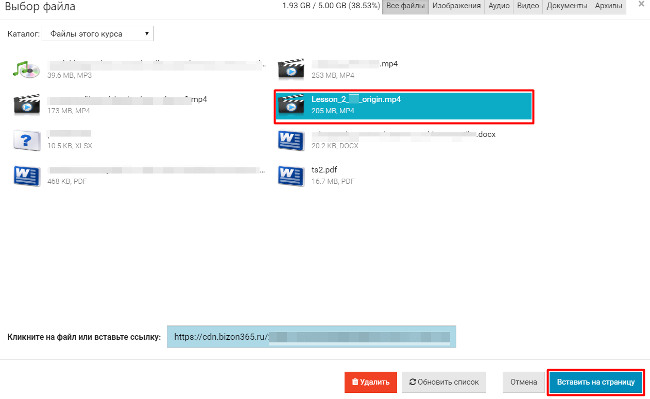Image resolution: width=650 pixels, height=399 pixels.
Task: Open the Каталог dropdown list
Action: coord(97,34)
